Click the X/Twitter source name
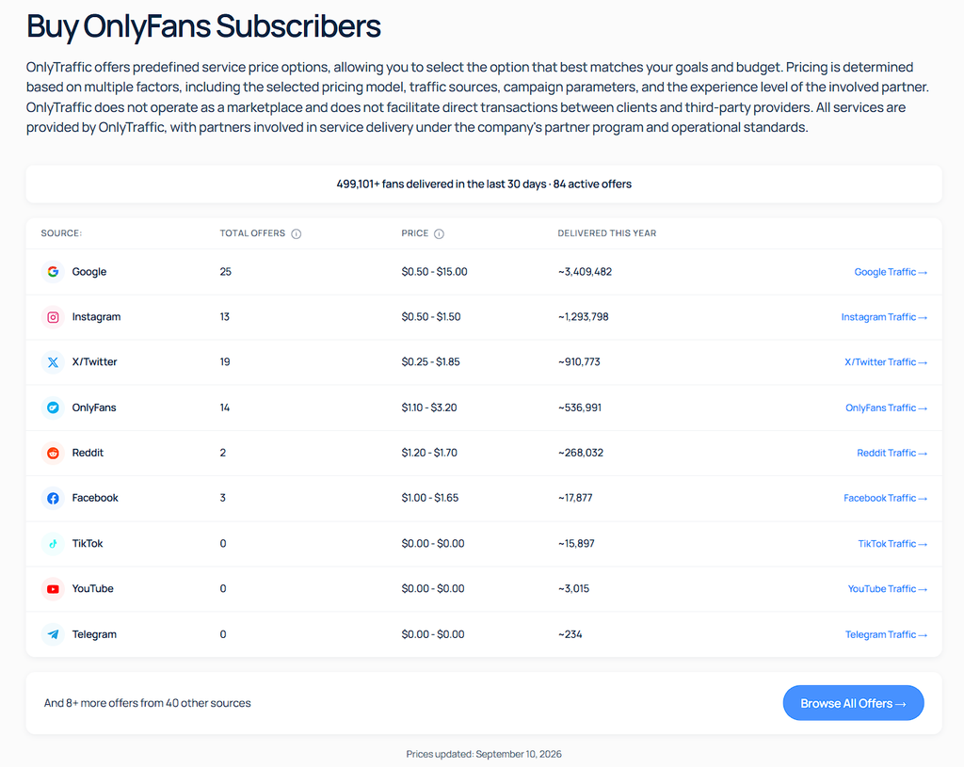 (94, 362)
